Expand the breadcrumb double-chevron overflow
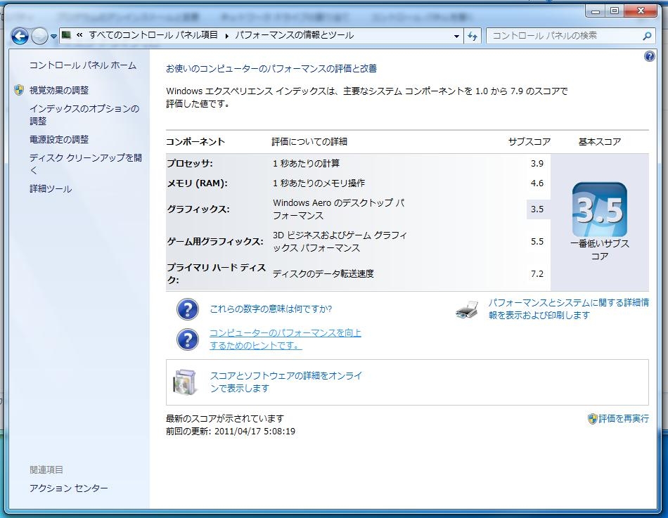This screenshot has width=668, height=518. pyautogui.click(x=79, y=35)
